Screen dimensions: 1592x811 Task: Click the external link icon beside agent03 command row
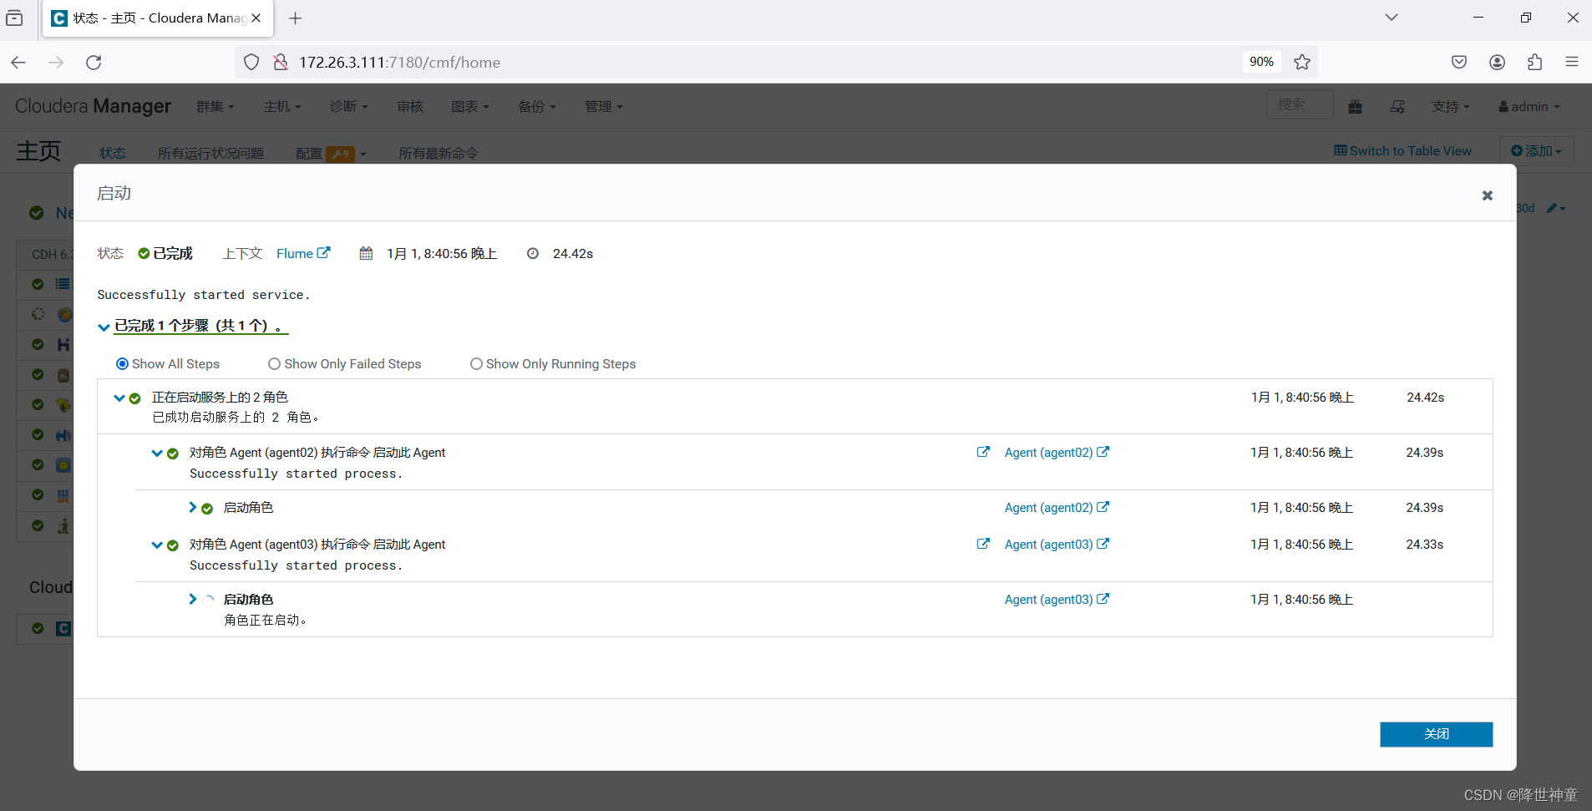tap(983, 544)
